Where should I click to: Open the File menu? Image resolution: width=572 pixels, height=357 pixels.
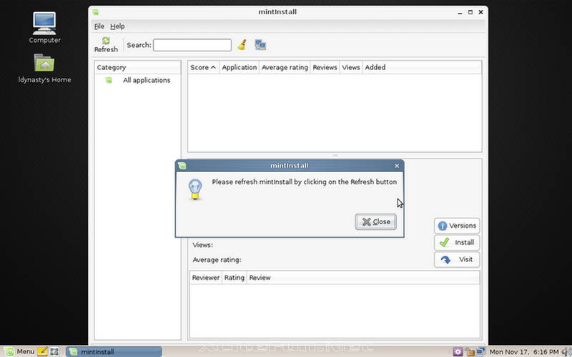pyautogui.click(x=99, y=26)
